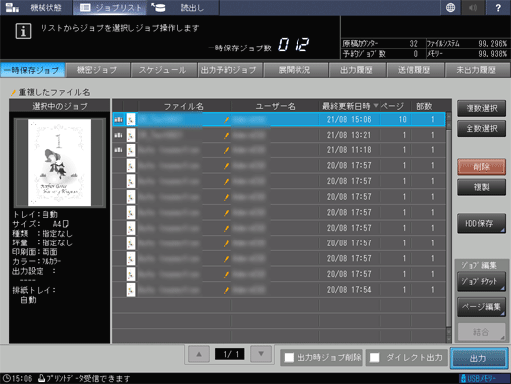The image size is (511, 384).
Task: Switch to the 機密ジョブ tab
Action: (x=98, y=70)
